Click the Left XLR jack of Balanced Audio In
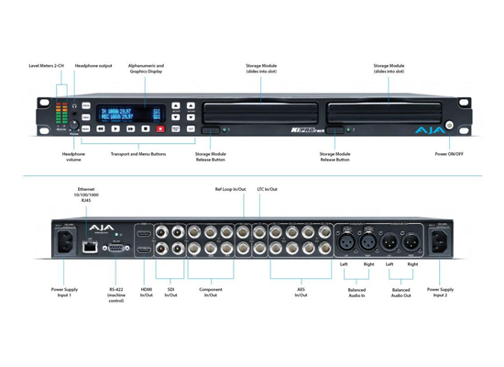The image size is (504, 367). 346,241
